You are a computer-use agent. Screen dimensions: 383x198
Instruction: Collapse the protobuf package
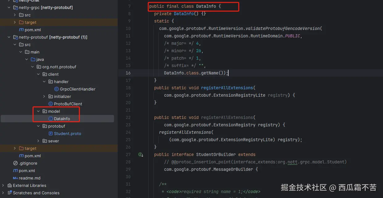click(38, 126)
